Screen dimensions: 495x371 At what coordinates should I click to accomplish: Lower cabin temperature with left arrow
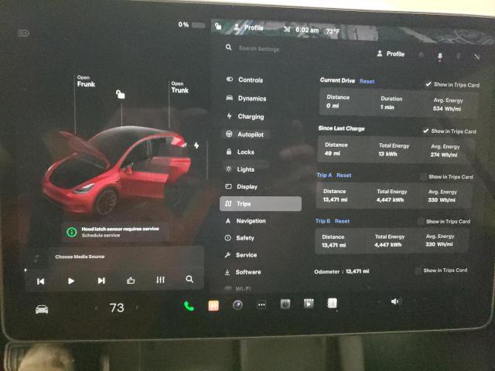pyautogui.click(x=96, y=308)
